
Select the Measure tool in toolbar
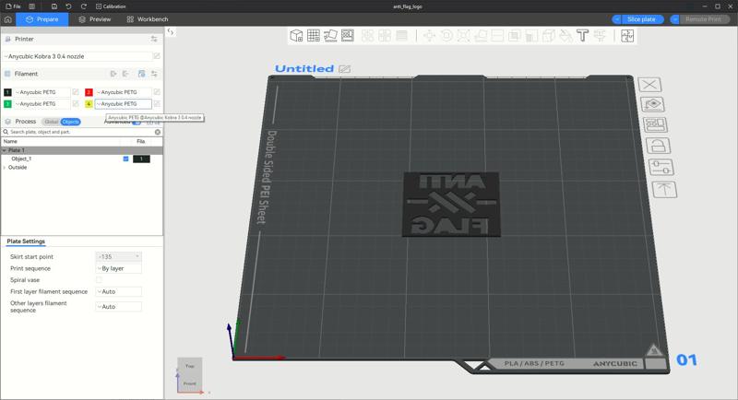pyautogui.click(x=600, y=36)
